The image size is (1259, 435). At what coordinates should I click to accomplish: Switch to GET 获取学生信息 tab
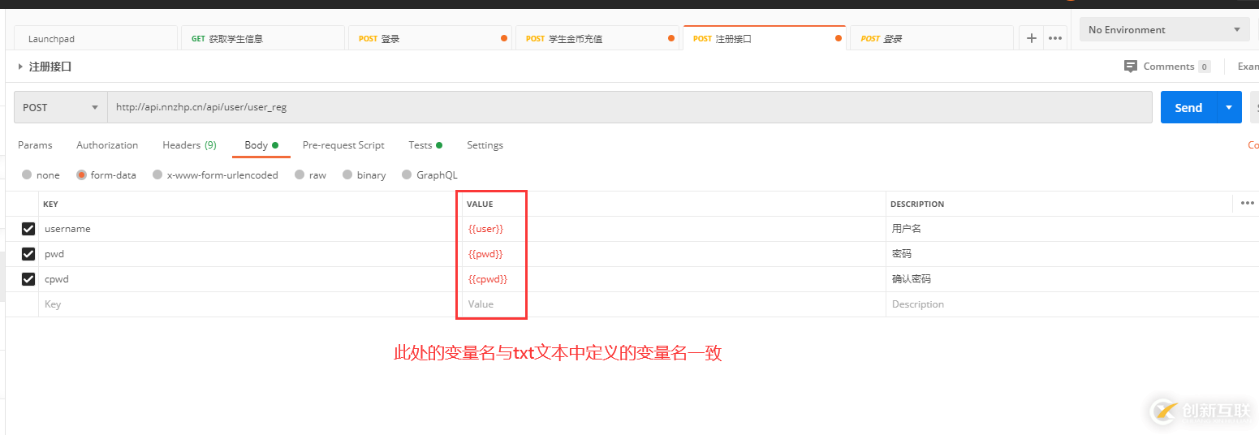[x=263, y=38]
